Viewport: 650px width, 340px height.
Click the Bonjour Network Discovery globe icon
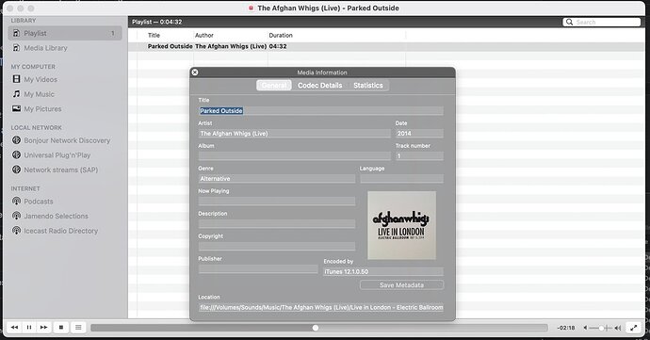point(16,140)
